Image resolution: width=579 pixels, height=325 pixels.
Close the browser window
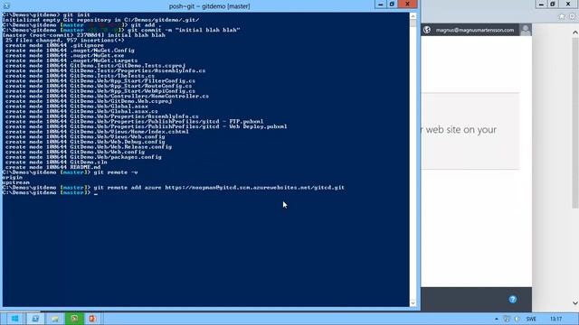click(568, 5)
